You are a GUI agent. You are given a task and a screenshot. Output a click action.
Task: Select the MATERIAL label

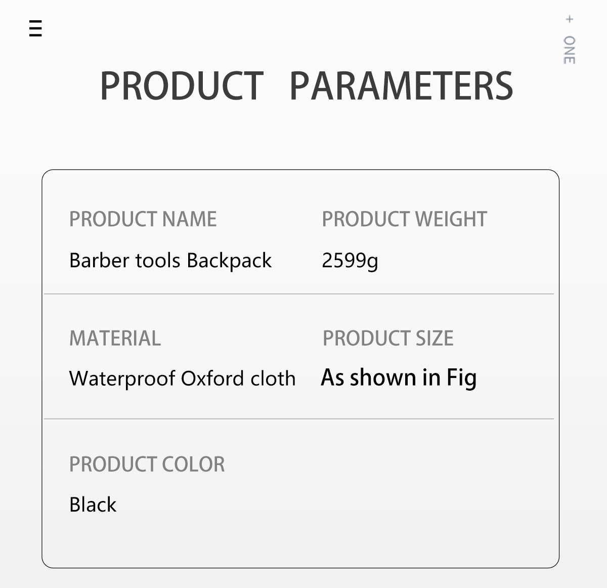coord(115,338)
